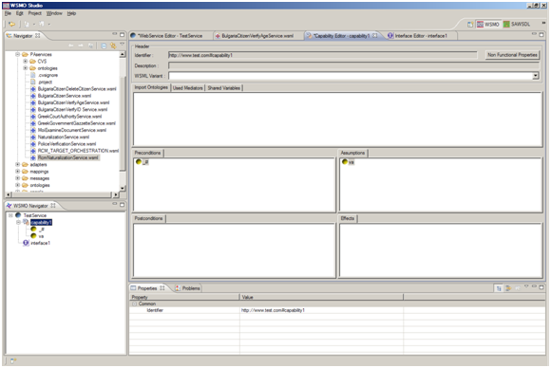Select MoiExamineDocumentService.wsml
Viewport: 551px width, 368px height.
[x=71, y=130]
